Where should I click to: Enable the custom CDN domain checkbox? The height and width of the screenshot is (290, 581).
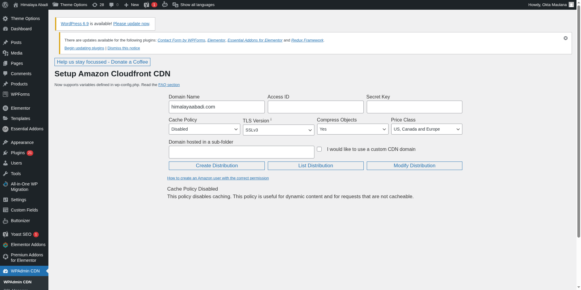pos(319,149)
